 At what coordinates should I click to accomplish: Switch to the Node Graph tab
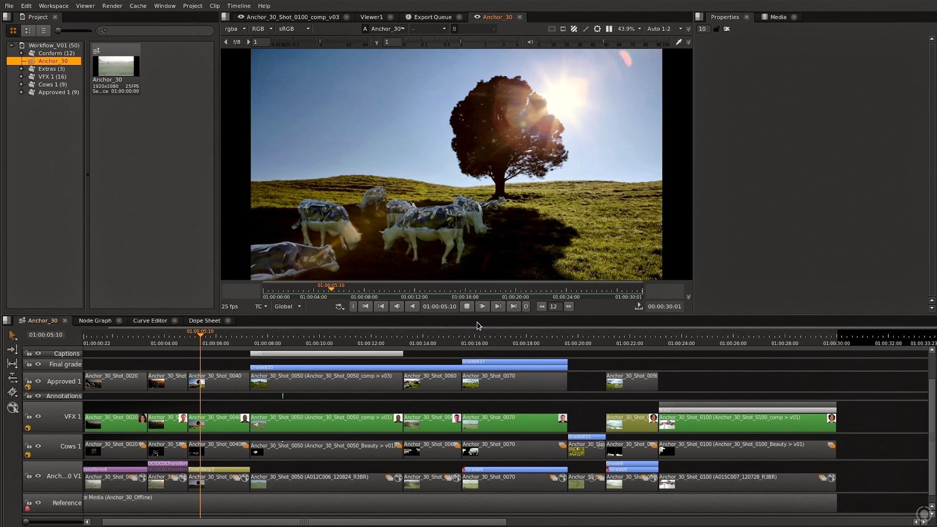click(x=95, y=321)
